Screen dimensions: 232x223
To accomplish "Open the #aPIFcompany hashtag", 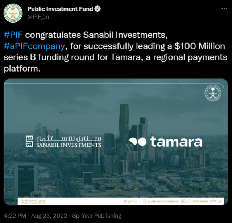I will pos(34,46).
